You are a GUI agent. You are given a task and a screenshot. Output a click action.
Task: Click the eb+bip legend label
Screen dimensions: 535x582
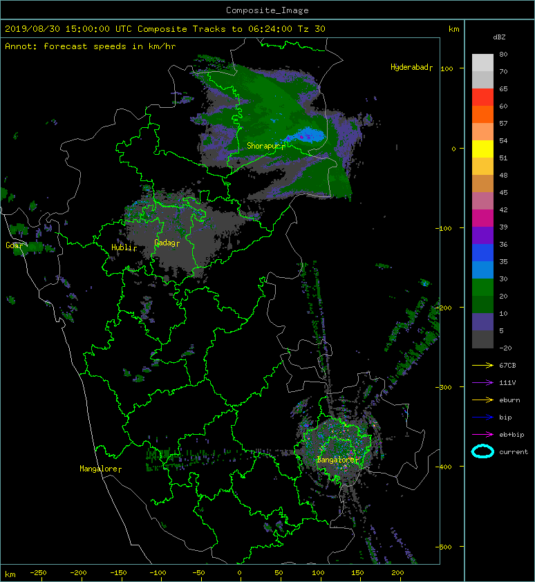[x=511, y=435]
